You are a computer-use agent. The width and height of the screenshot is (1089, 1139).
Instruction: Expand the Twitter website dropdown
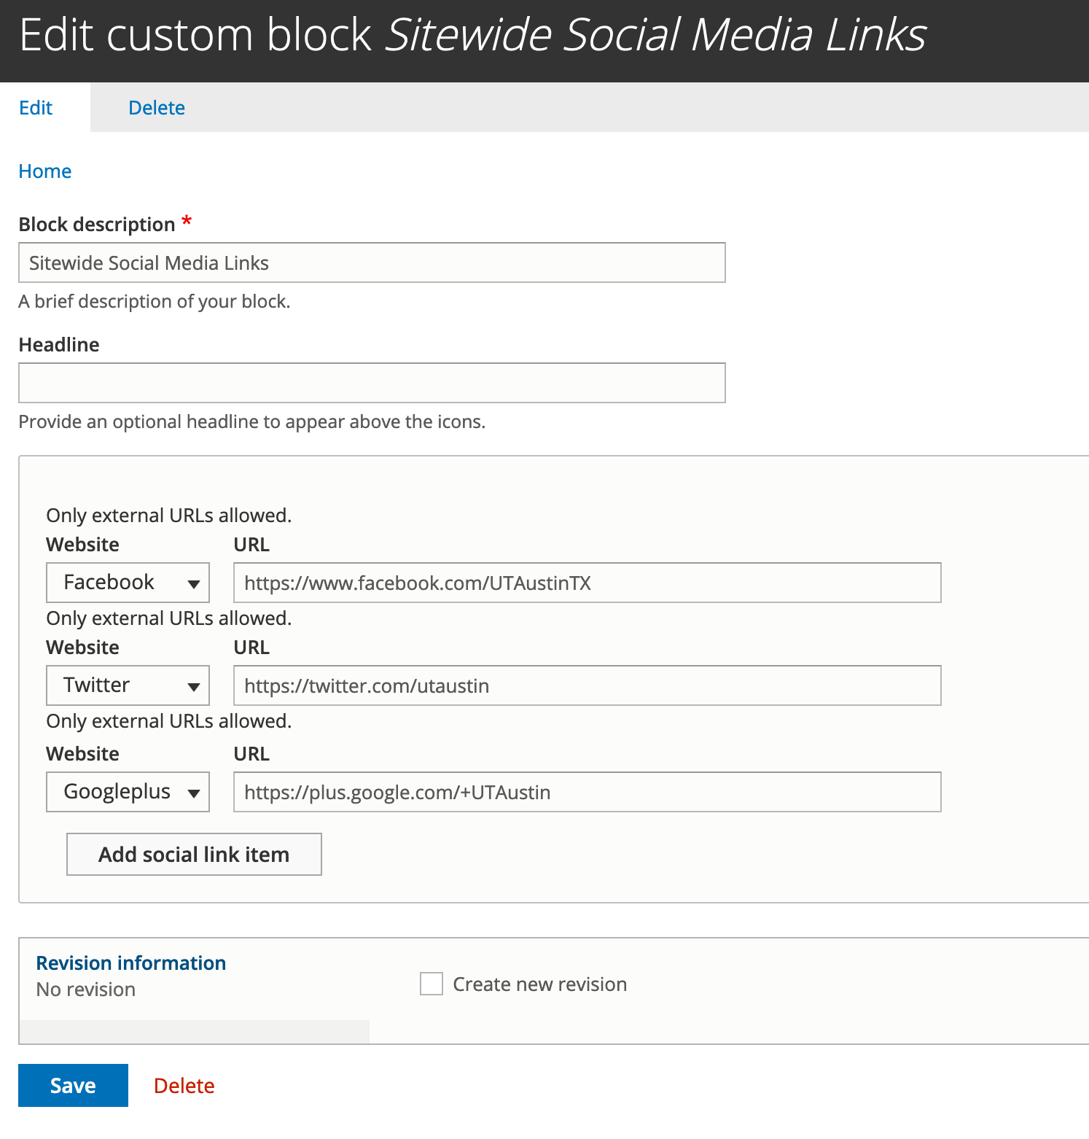pos(128,685)
